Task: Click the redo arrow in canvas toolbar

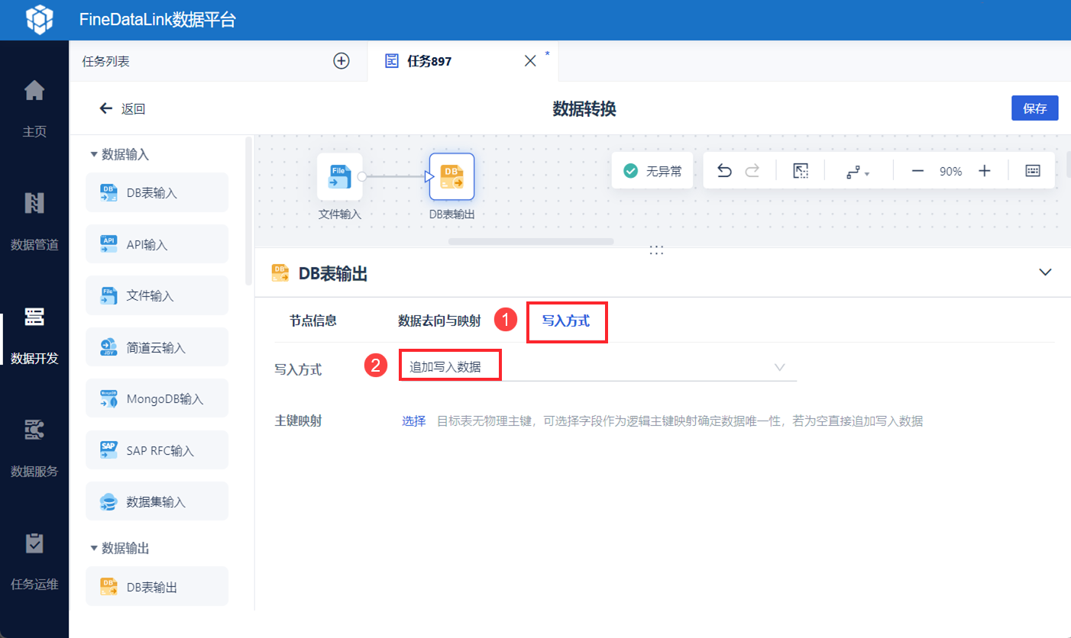Action: [x=752, y=171]
